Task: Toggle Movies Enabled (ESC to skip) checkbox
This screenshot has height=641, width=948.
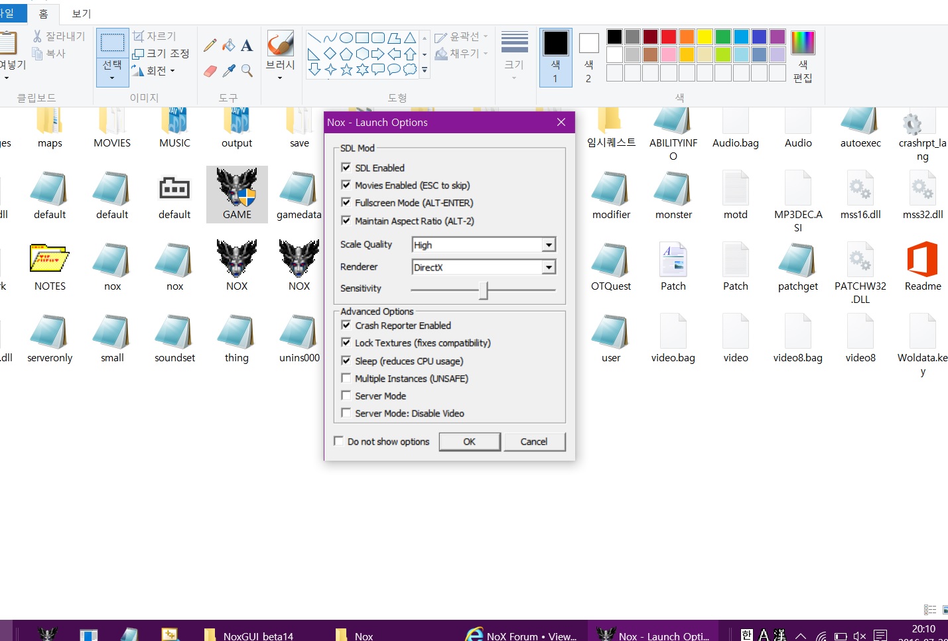Action: click(x=346, y=185)
